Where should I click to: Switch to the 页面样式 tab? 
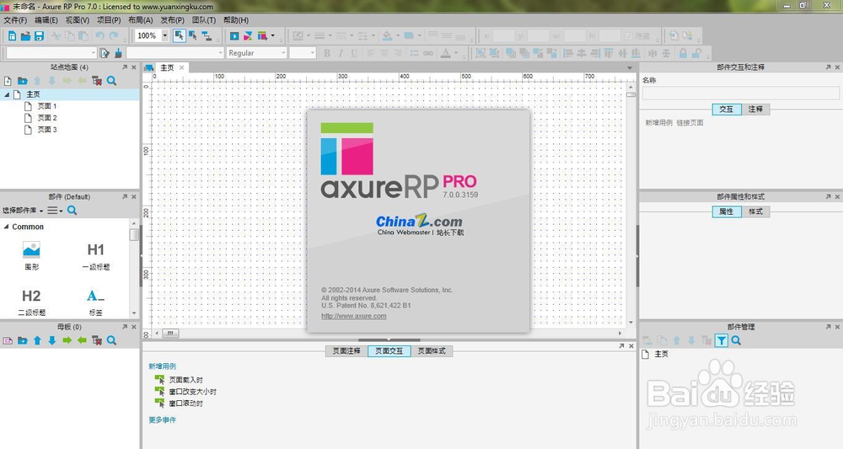pos(432,350)
